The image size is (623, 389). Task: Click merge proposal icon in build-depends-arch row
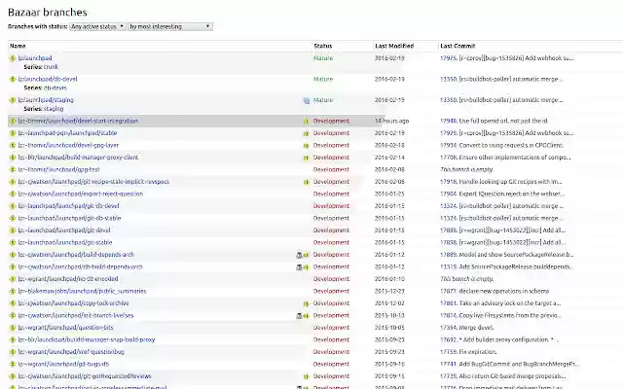click(x=306, y=255)
